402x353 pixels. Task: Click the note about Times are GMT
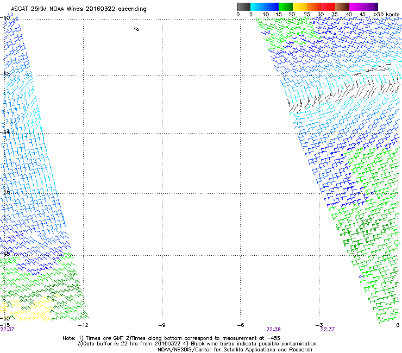[172, 338]
